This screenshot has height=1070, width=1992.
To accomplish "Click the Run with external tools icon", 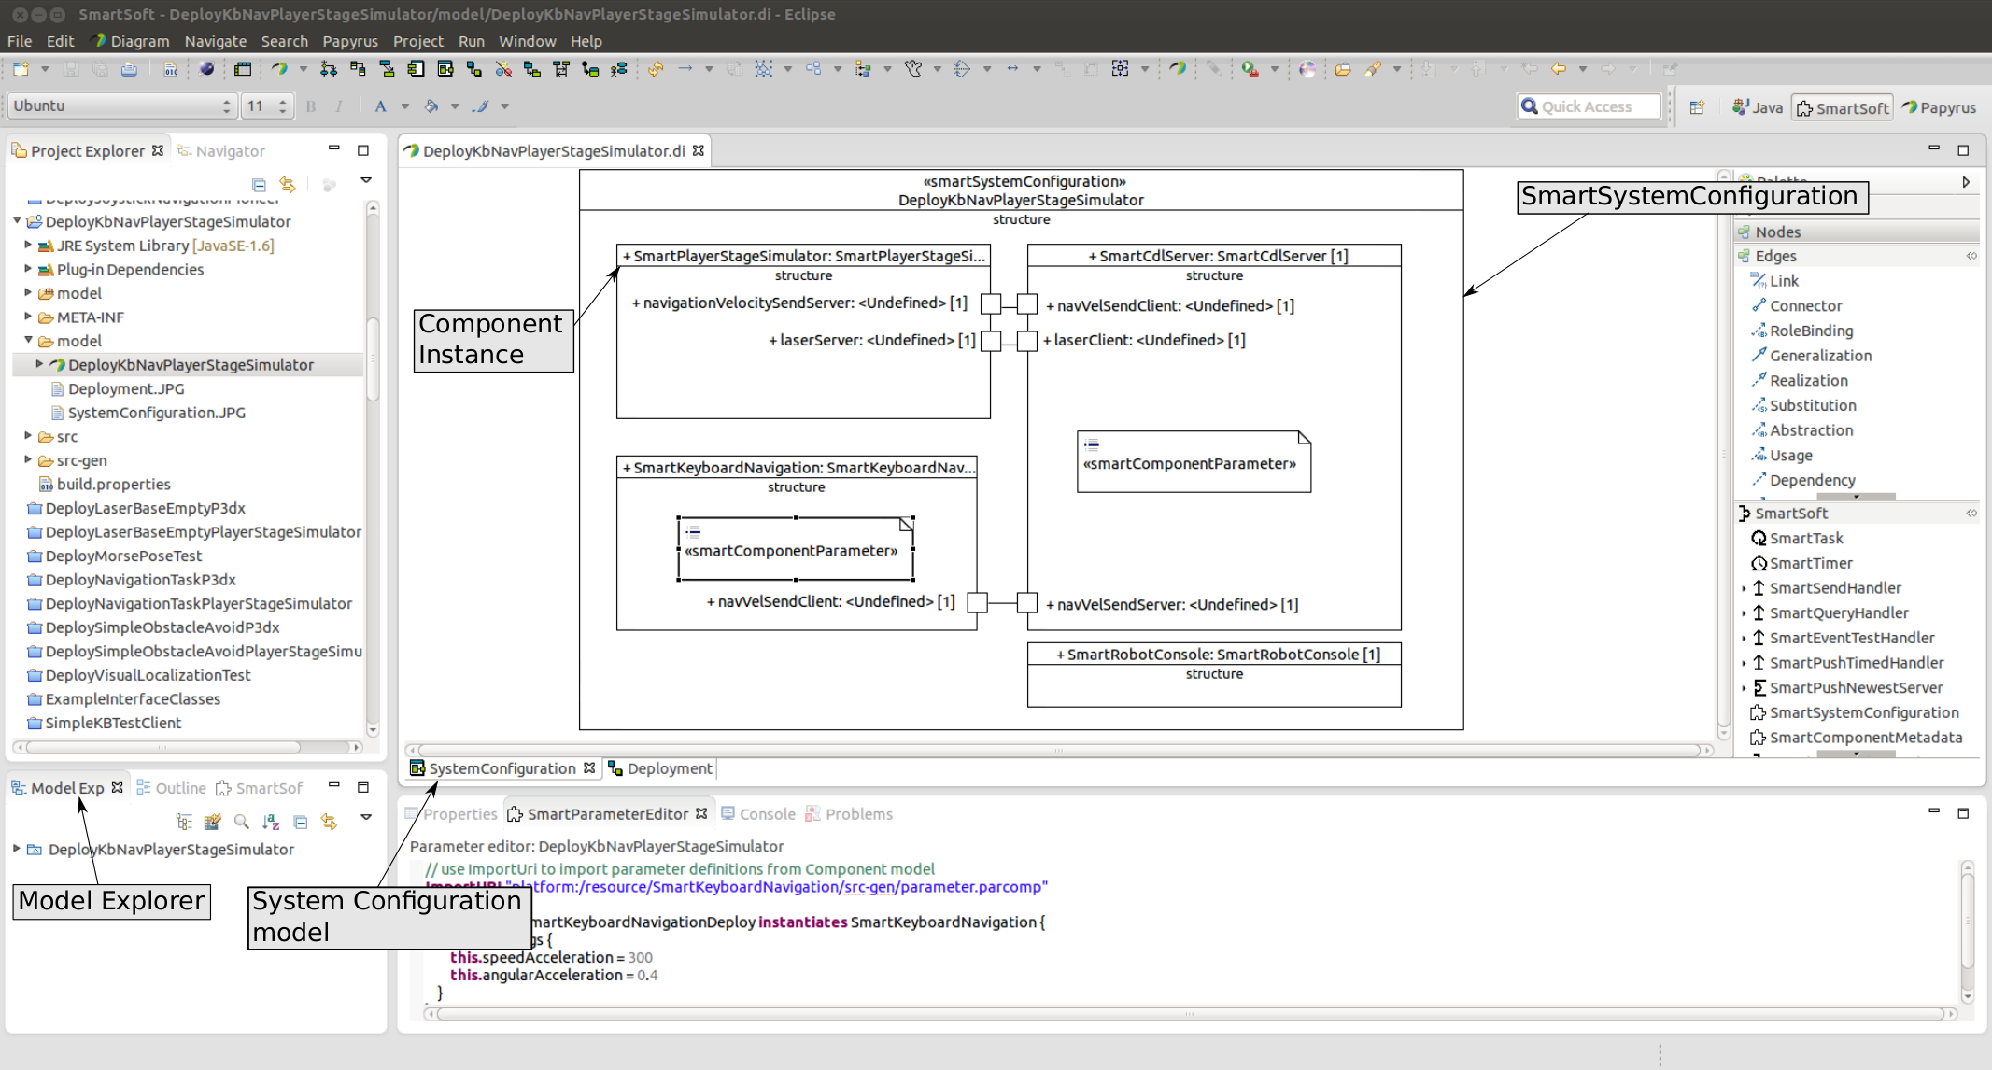I will click(1250, 69).
